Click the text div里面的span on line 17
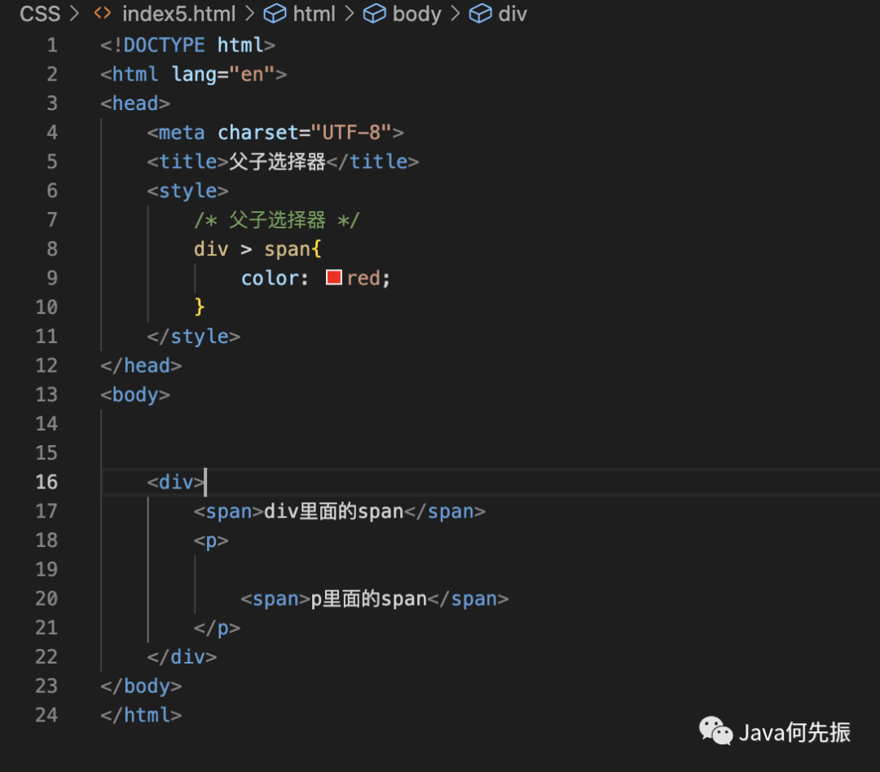 tap(334, 511)
